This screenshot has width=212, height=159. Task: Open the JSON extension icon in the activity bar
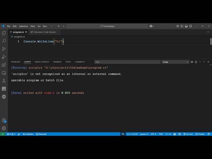coord(4,97)
